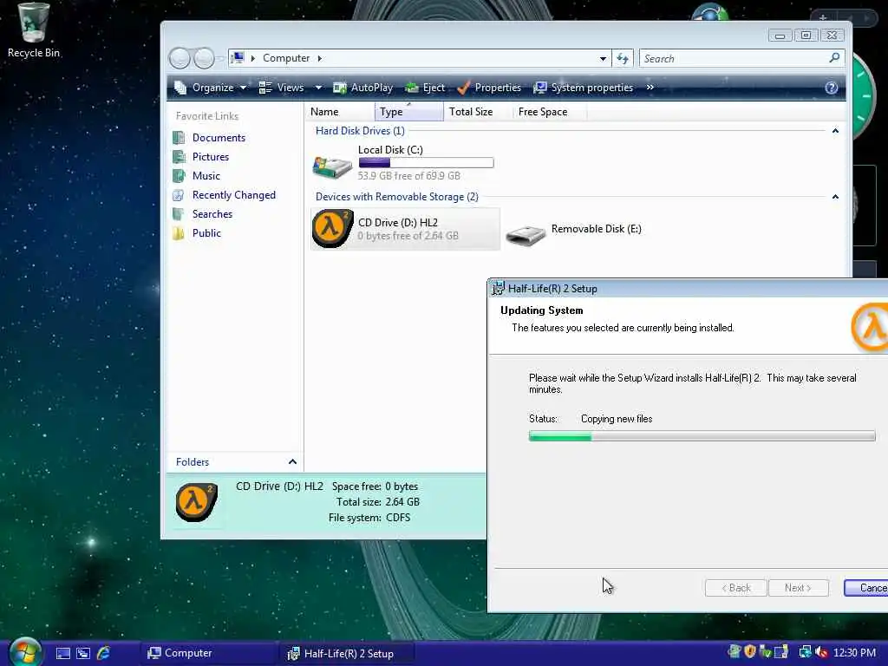Open the Recently Changed favorite link

click(x=234, y=195)
